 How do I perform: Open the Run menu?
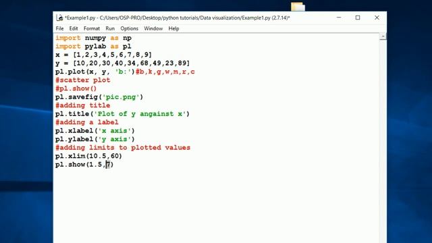pyautogui.click(x=110, y=28)
